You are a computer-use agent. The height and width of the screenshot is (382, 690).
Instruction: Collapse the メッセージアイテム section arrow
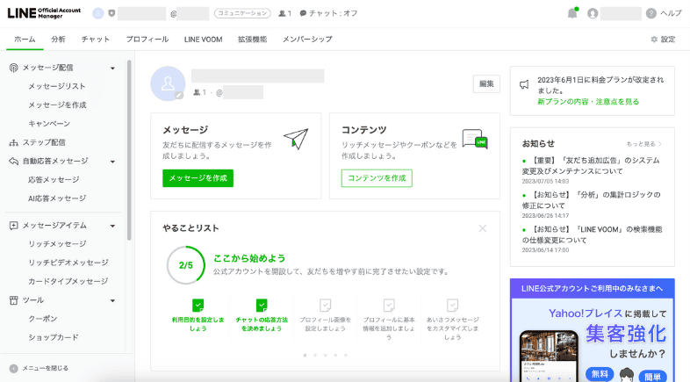click(112, 226)
